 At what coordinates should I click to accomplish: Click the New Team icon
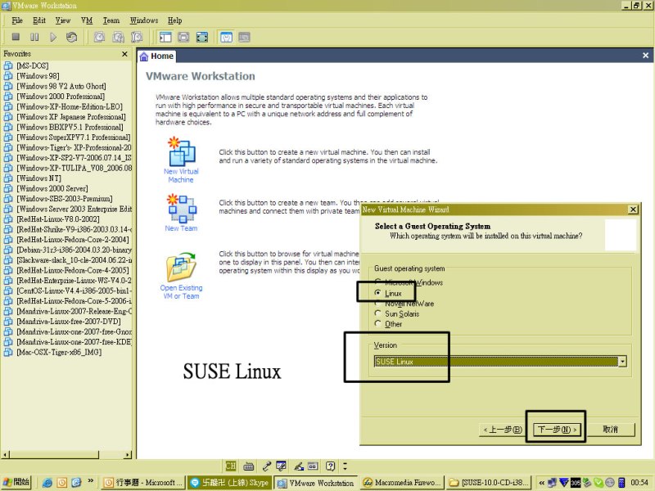(181, 208)
